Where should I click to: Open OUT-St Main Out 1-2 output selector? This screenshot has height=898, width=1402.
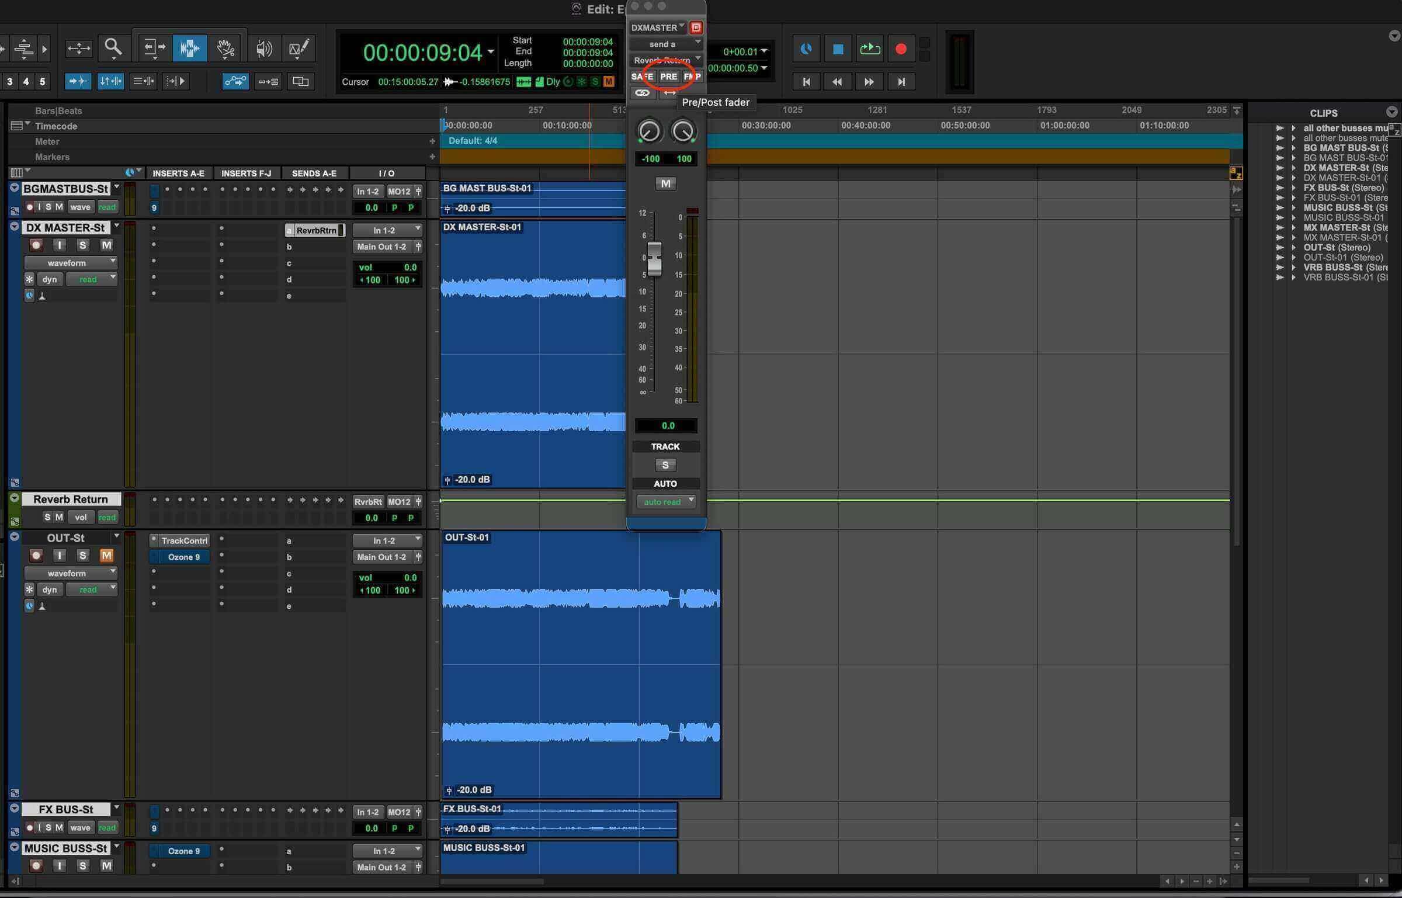point(383,557)
